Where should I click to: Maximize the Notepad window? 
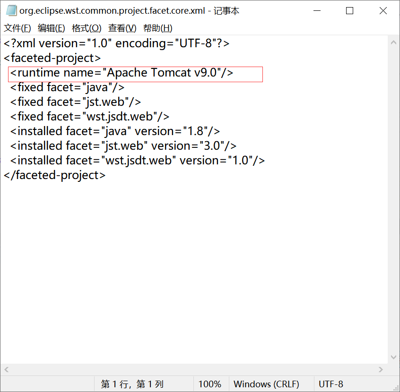pyautogui.click(x=349, y=11)
